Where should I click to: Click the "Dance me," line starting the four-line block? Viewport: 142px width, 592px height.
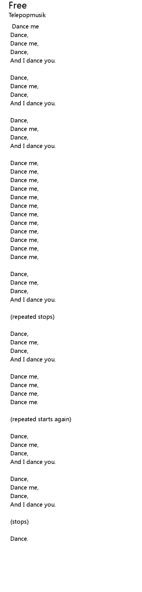pos(24,377)
